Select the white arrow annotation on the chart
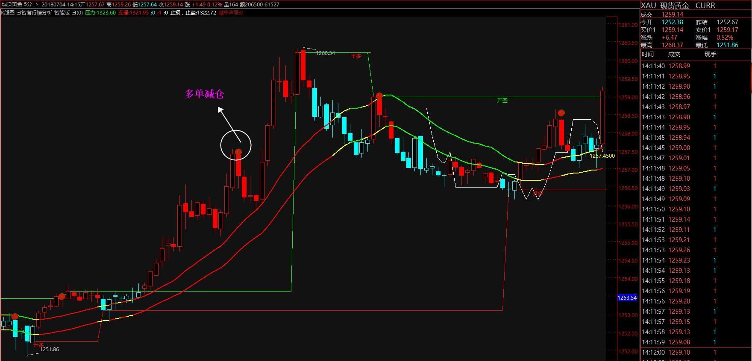This screenshot has height=361, width=752. [x=229, y=124]
